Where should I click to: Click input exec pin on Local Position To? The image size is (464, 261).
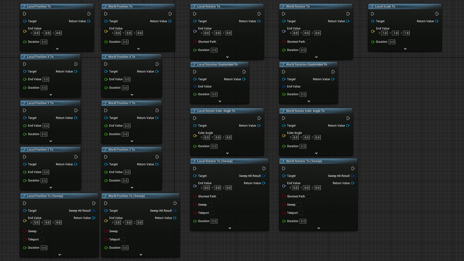coord(25,14)
